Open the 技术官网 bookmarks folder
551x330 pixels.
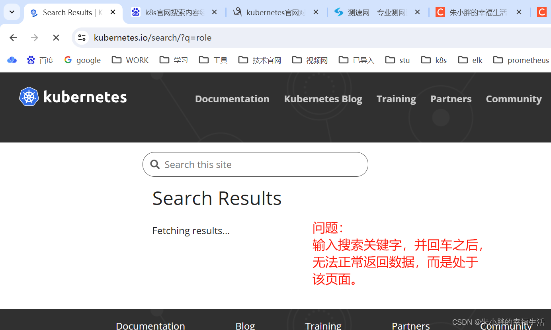260,60
